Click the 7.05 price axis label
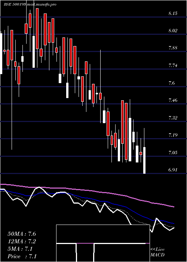The height and width of the screenshot is (262, 187). 173,152
